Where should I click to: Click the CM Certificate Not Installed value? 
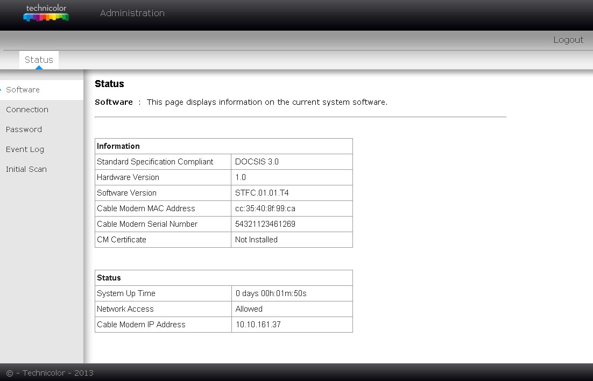click(x=256, y=240)
